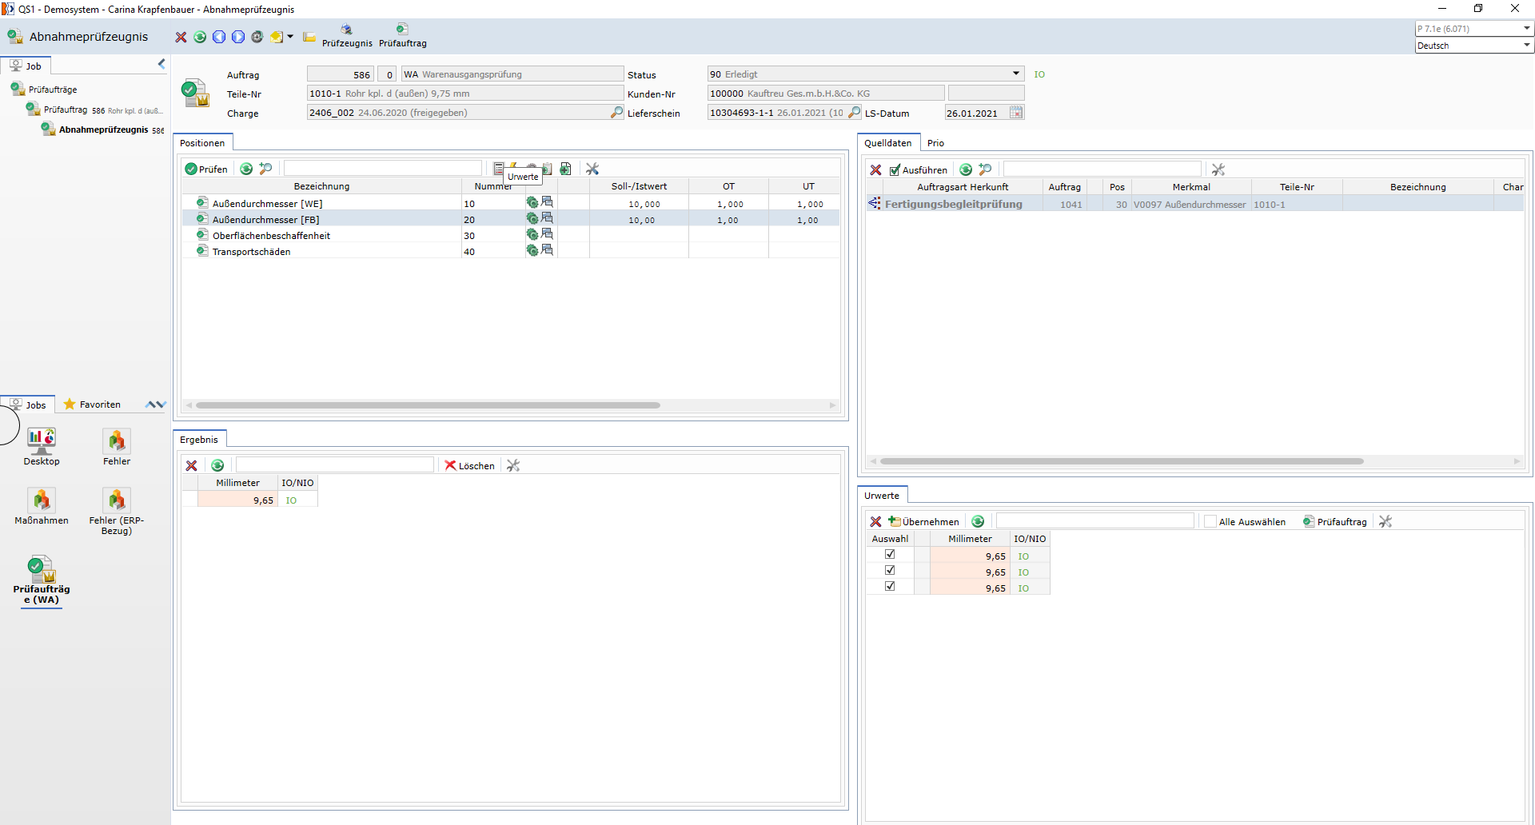
Task: Open the Status dropdown 90 Erledigt
Action: point(1016,74)
